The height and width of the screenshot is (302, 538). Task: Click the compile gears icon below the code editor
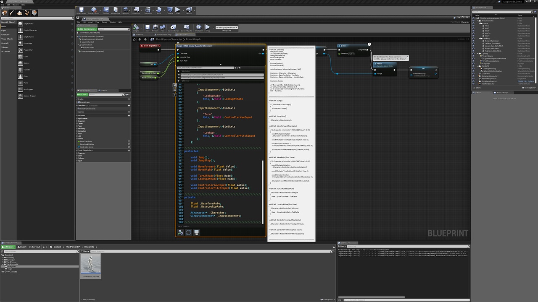[181, 232]
